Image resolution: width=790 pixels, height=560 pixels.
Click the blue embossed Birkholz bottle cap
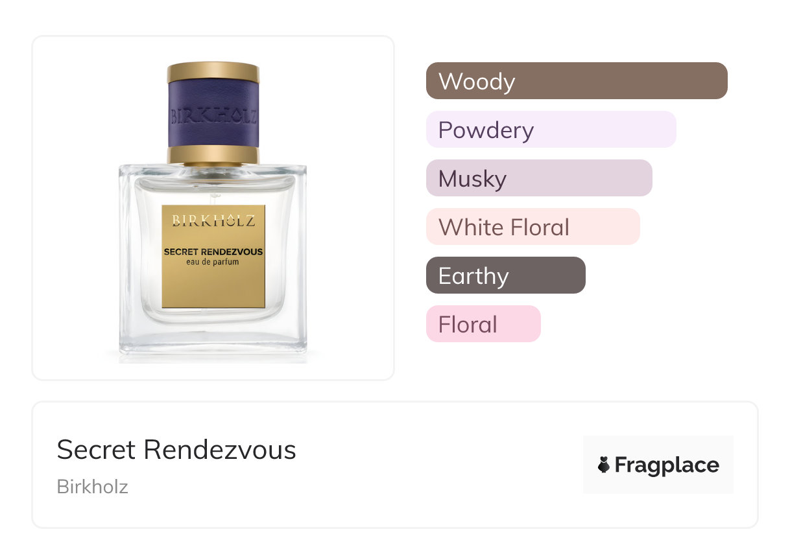[x=213, y=115]
